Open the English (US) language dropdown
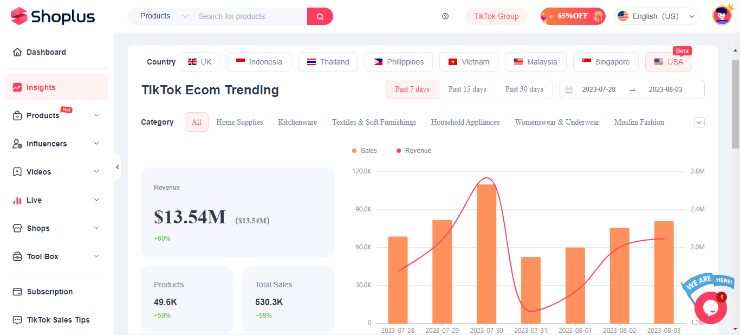Image resolution: width=740 pixels, height=335 pixels. (x=657, y=16)
